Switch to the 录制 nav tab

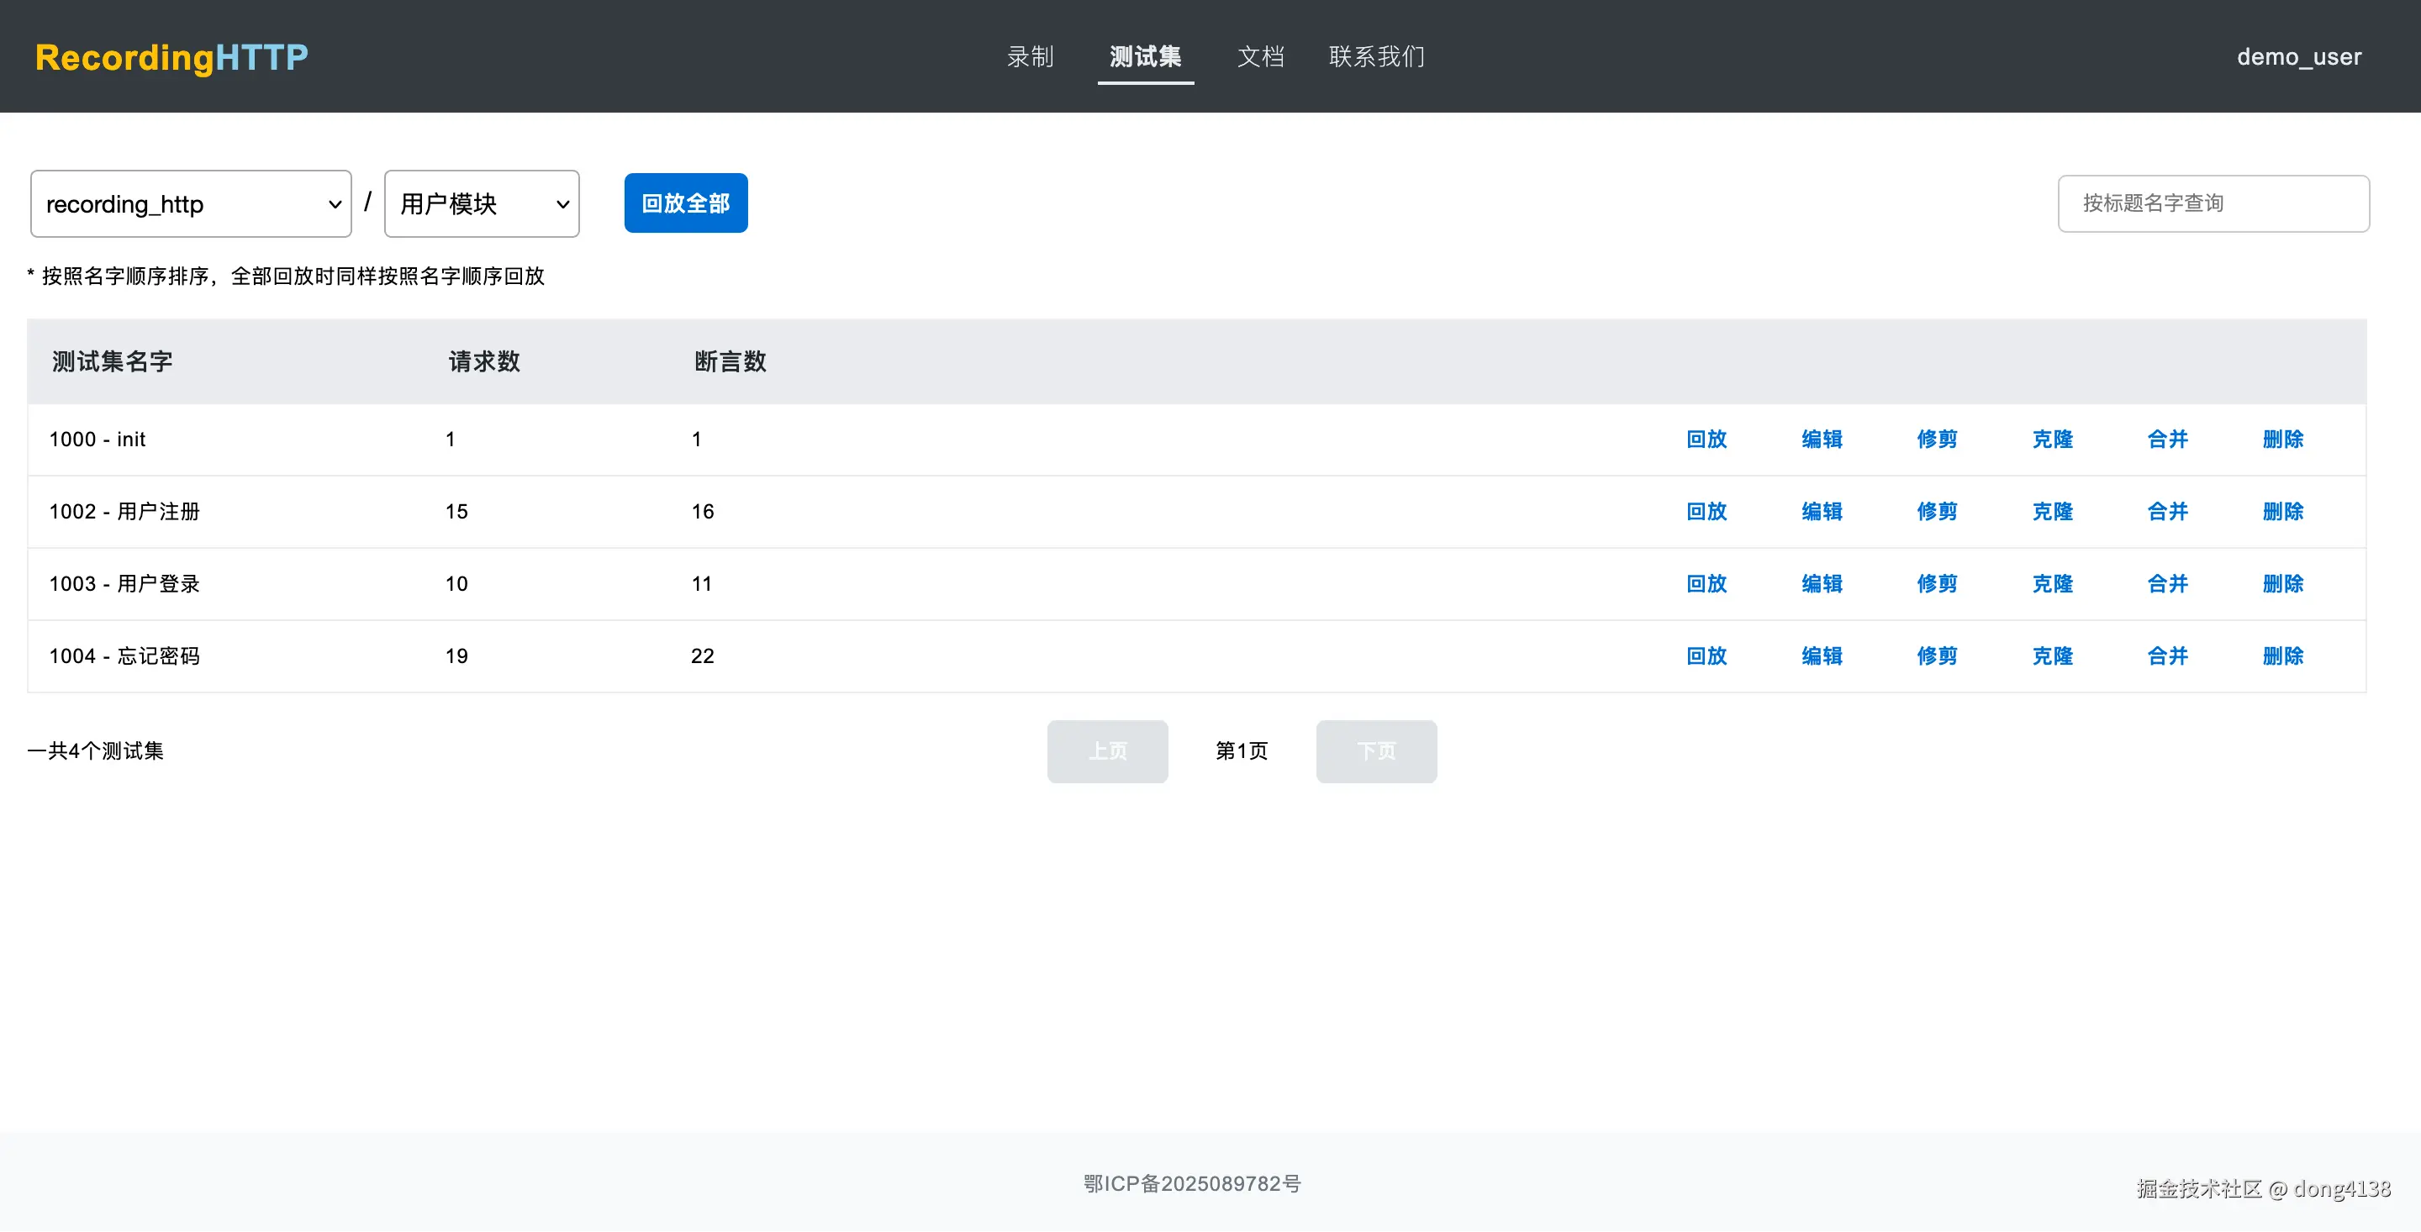1030,56
